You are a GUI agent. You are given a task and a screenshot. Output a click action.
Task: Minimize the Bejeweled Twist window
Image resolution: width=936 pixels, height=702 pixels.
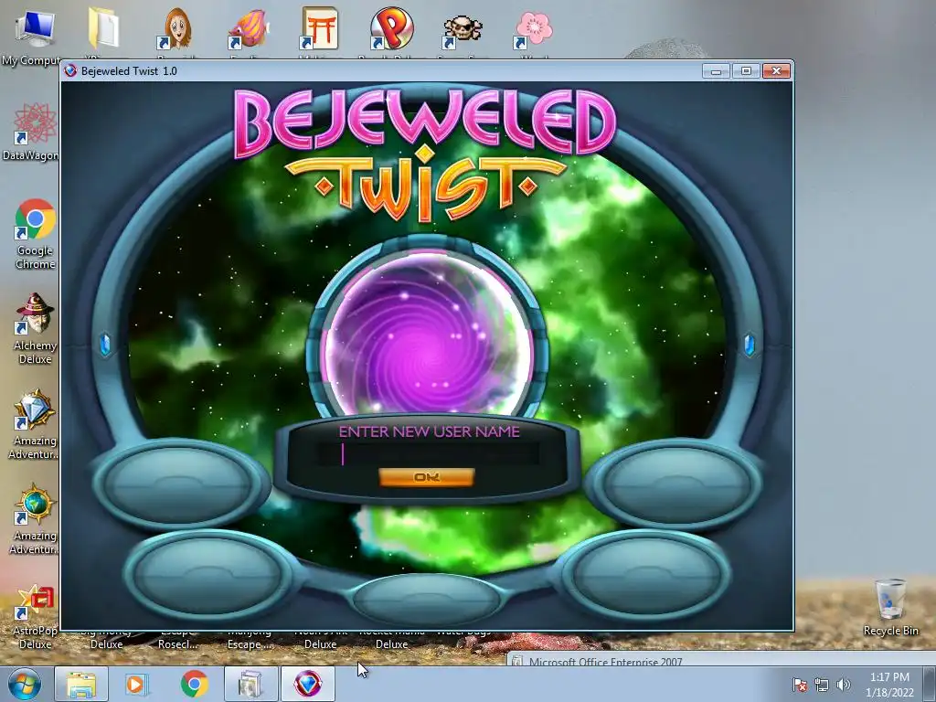717,71
